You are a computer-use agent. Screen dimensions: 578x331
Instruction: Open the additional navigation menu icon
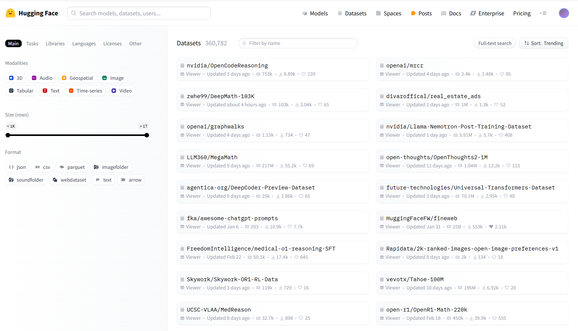543,13
